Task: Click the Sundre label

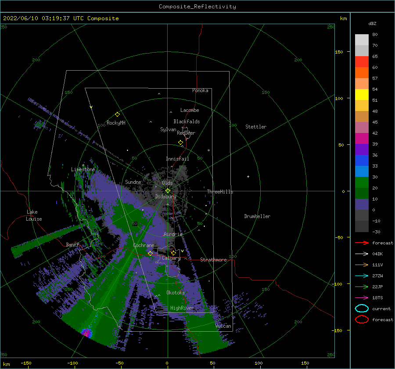Action: pyautogui.click(x=133, y=182)
